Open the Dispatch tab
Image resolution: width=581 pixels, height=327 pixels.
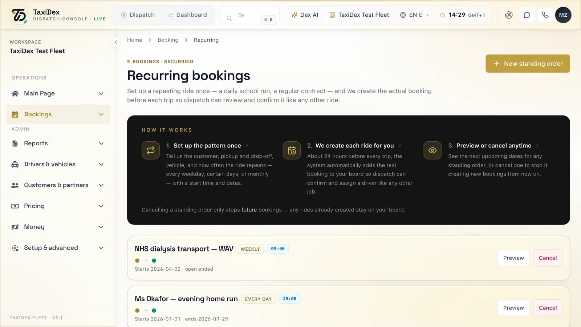click(138, 15)
